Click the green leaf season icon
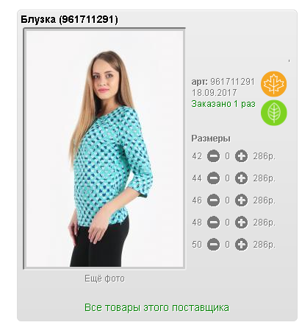 click(x=273, y=113)
